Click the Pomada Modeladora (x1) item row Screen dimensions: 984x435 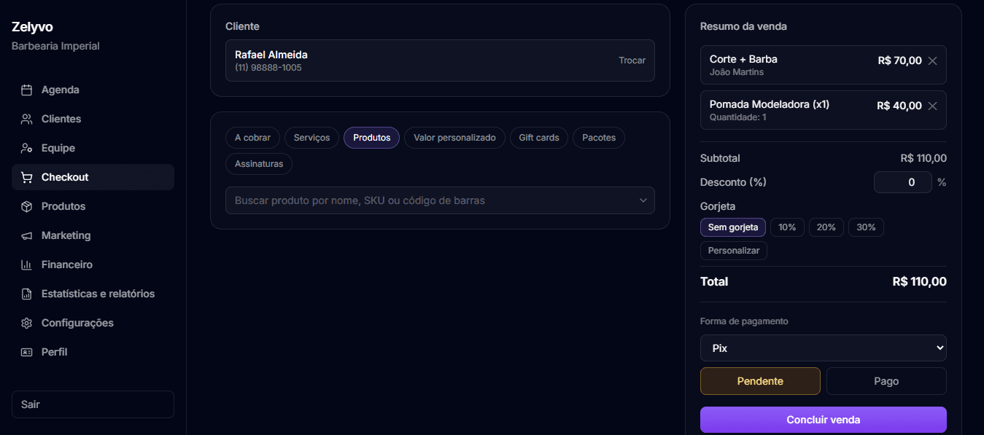[x=824, y=110]
